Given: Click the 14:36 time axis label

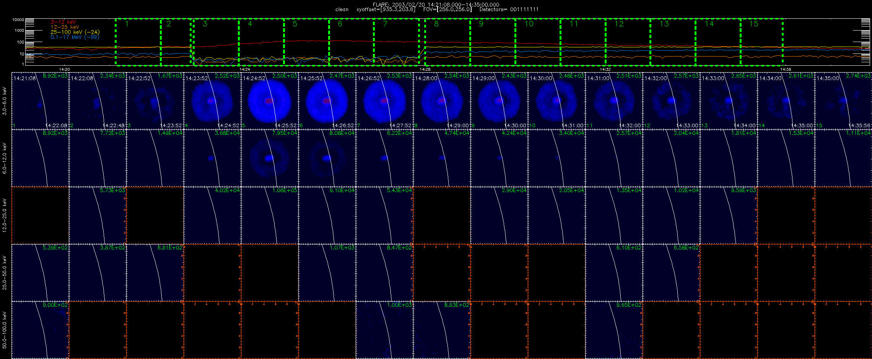Looking at the screenshot, I should (786, 70).
